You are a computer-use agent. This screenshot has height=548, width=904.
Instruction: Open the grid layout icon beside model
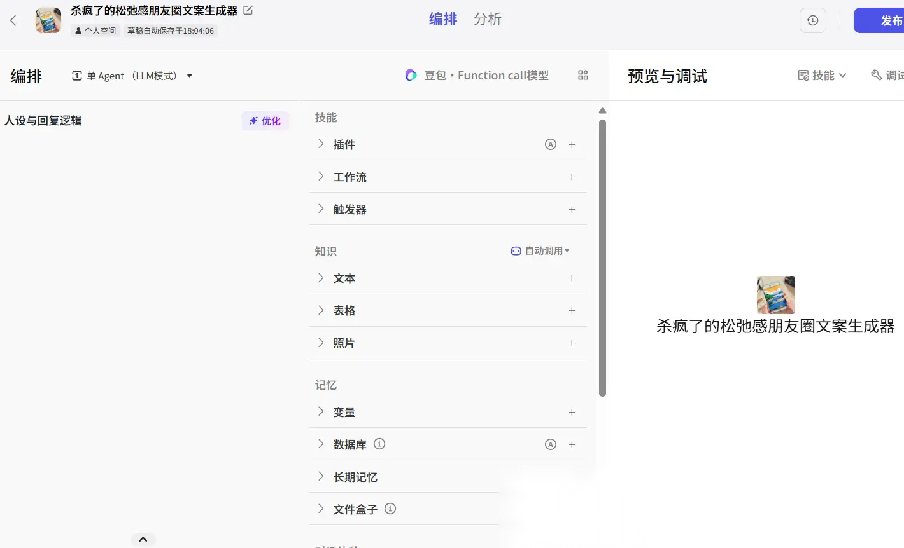(x=583, y=75)
